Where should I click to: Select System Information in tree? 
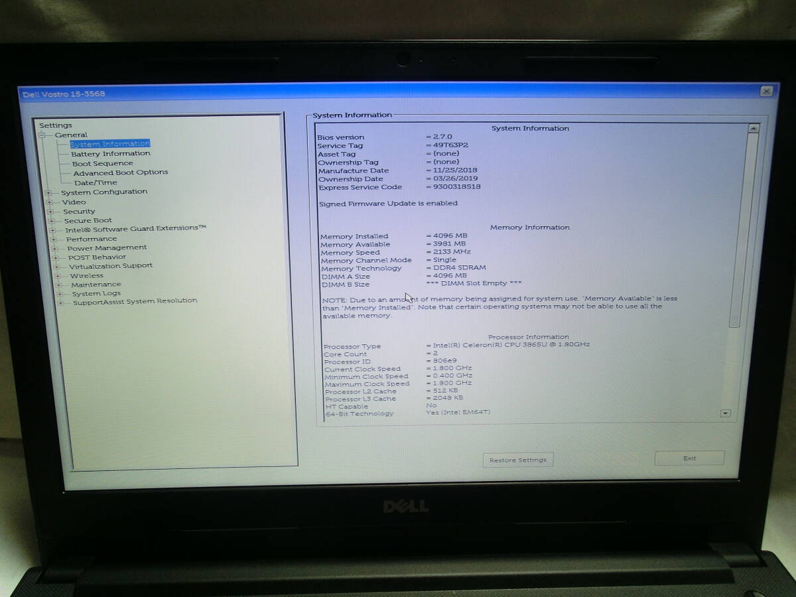click(110, 144)
